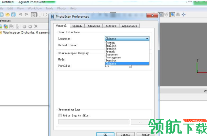This screenshot has width=207, height=136.
Task: Select Russian in the language list
Action: pyautogui.click(x=127, y=61)
